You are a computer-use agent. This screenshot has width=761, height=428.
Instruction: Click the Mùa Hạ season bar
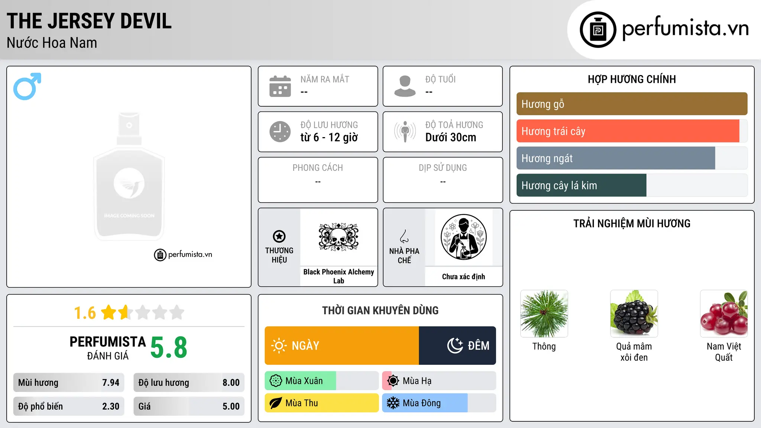point(439,381)
